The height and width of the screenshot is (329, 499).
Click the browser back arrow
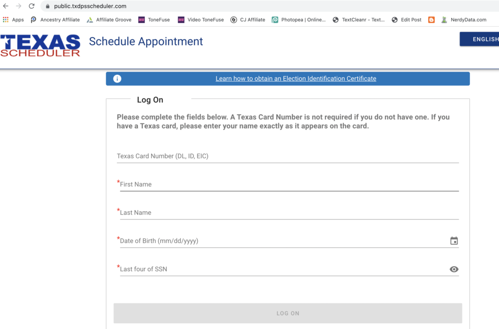click(6, 6)
